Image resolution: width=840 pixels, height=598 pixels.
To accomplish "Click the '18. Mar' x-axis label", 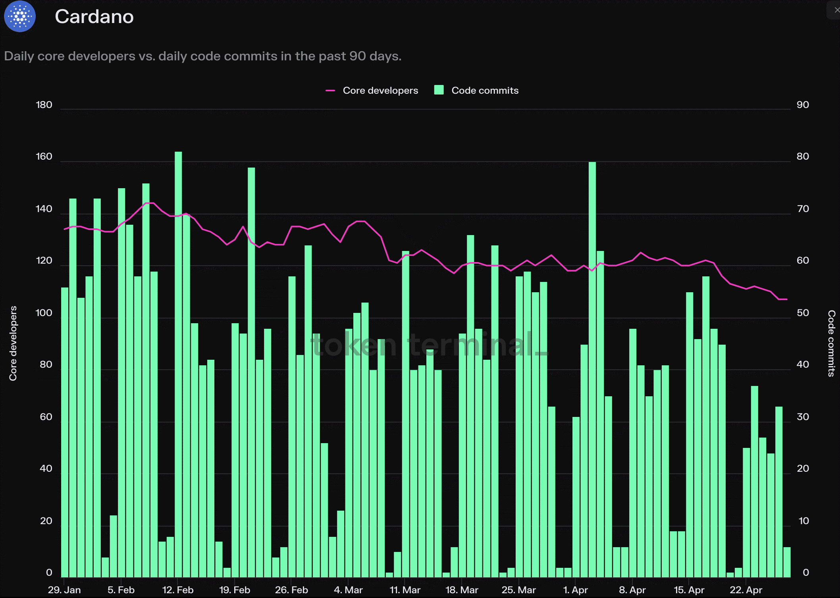I will pyautogui.click(x=462, y=590).
